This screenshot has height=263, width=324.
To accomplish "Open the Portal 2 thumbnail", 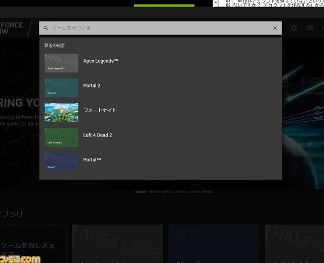I will tap(61, 87).
